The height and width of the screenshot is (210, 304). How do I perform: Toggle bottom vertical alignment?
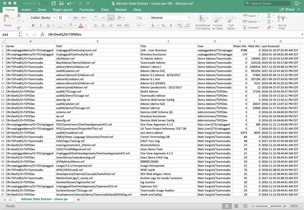[110, 18]
